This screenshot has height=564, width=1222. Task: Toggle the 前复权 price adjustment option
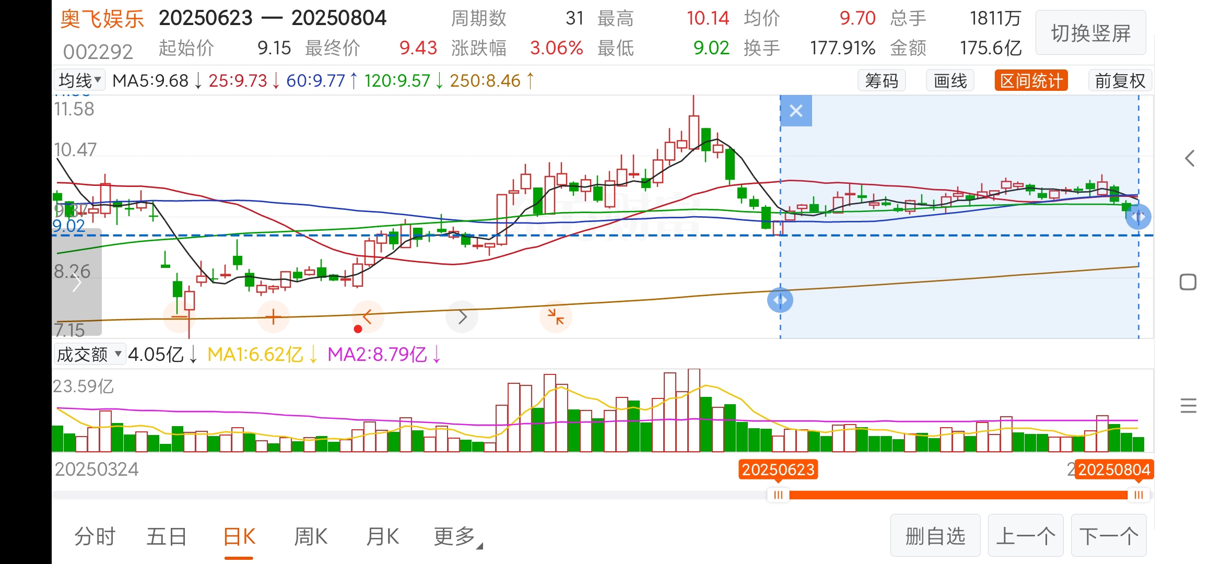[x=1120, y=81]
